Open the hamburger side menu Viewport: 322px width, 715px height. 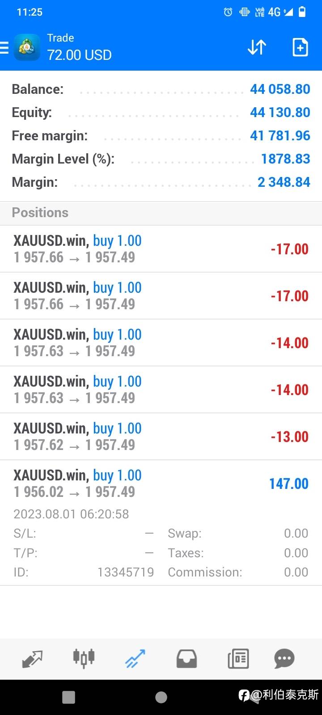coord(4,47)
